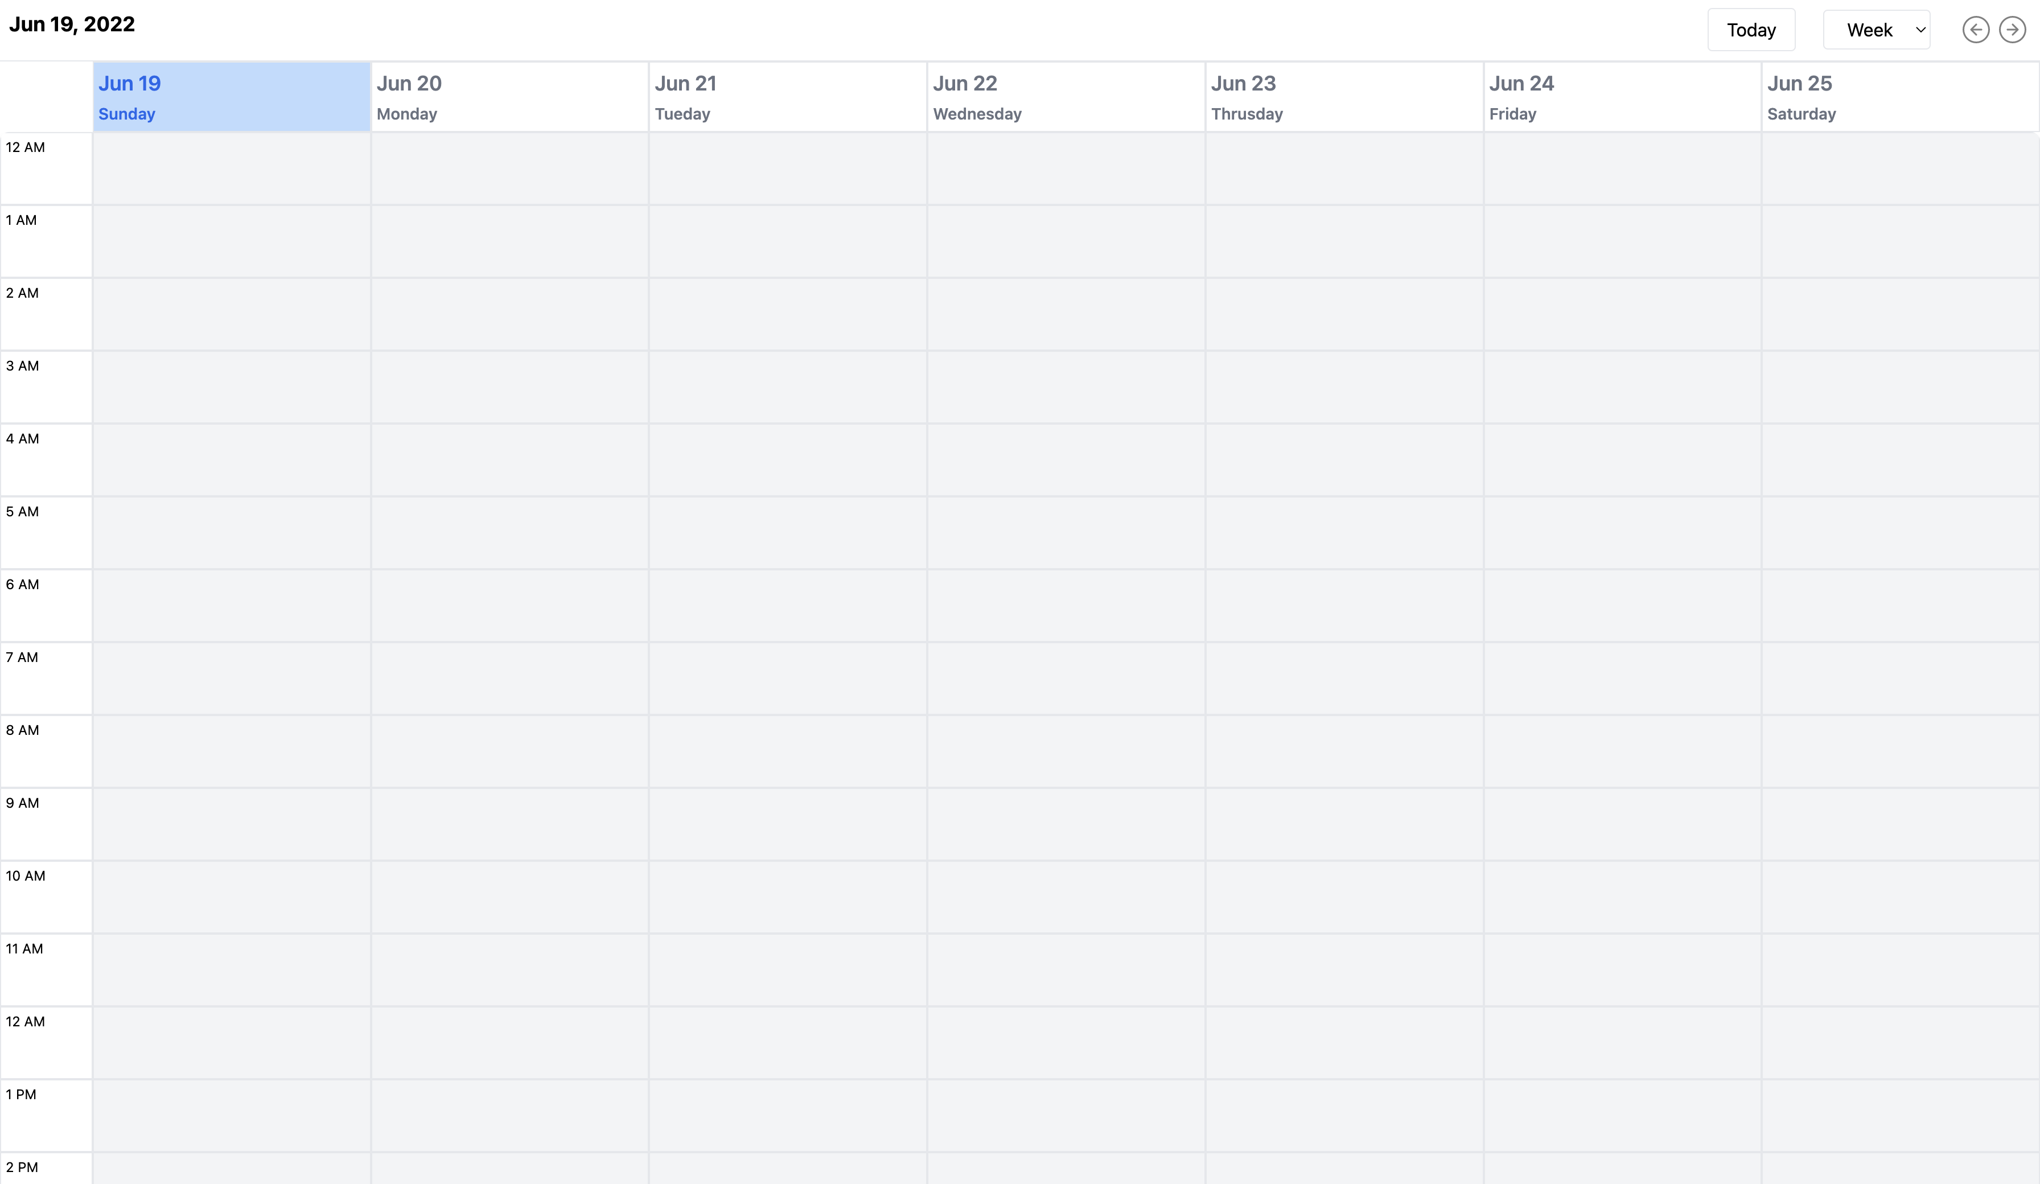Click the Jun 19, 2022 title

tap(72, 24)
